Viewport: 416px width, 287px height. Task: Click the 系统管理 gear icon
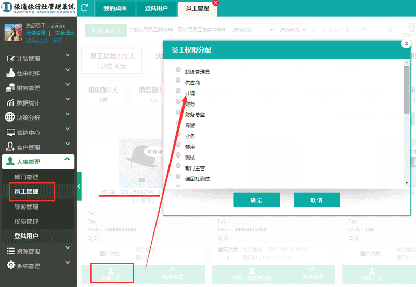pos(10,266)
